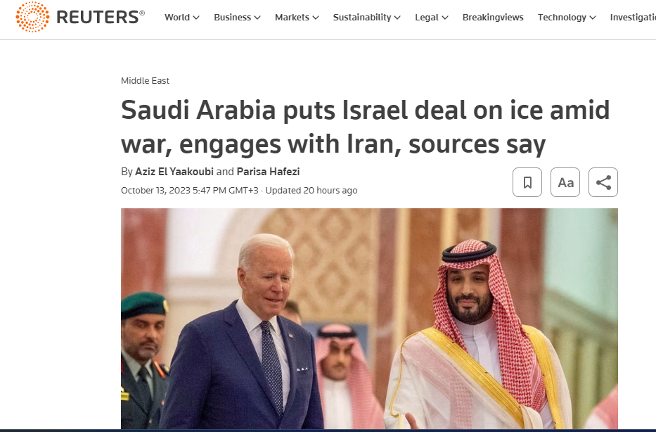Screen dimensions: 656x432
Task: Click the article headline text
Action: (365, 127)
